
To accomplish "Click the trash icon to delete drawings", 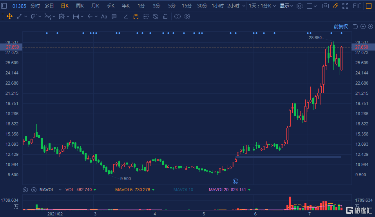I will (165, 16).
